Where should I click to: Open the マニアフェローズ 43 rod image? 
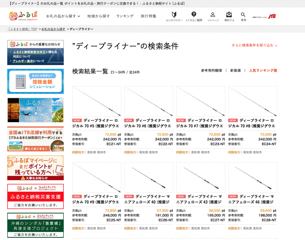pyautogui.click(x=201, y=177)
